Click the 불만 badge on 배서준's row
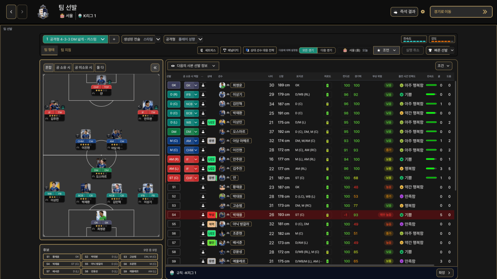 point(212,243)
